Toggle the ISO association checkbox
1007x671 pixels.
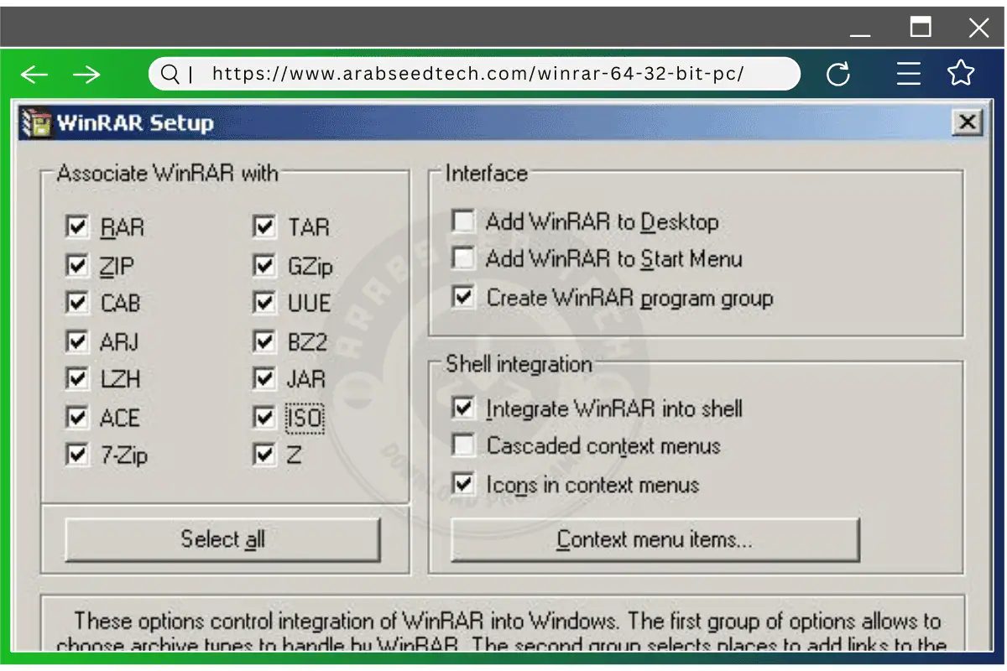(263, 416)
